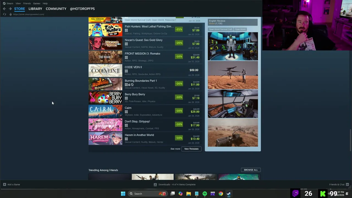Click the New Releases button
This screenshot has height=198, width=352.
pyautogui.click(x=191, y=149)
